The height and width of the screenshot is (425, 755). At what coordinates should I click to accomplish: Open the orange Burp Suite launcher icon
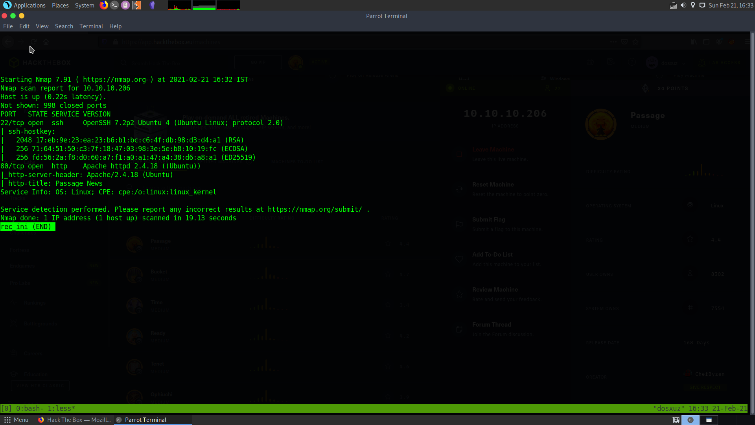[136, 5]
